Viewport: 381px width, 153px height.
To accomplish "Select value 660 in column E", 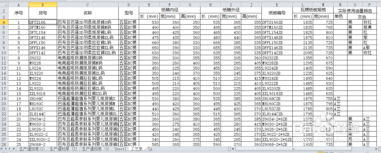I will (x=149, y=42).
